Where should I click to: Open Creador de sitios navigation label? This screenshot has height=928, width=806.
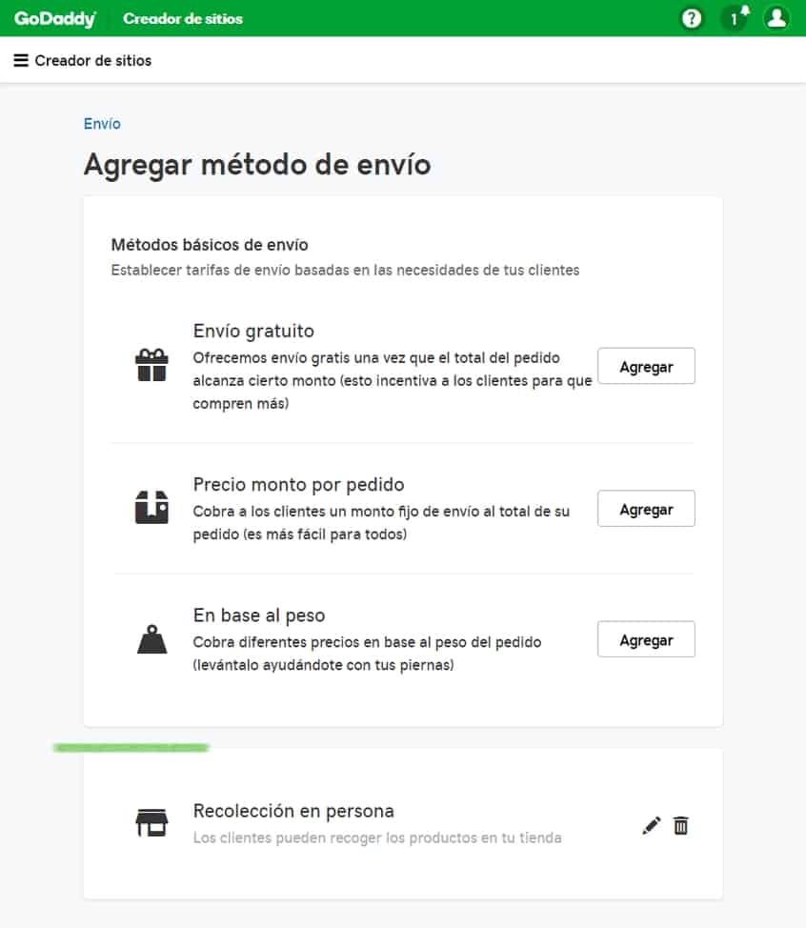(x=93, y=60)
